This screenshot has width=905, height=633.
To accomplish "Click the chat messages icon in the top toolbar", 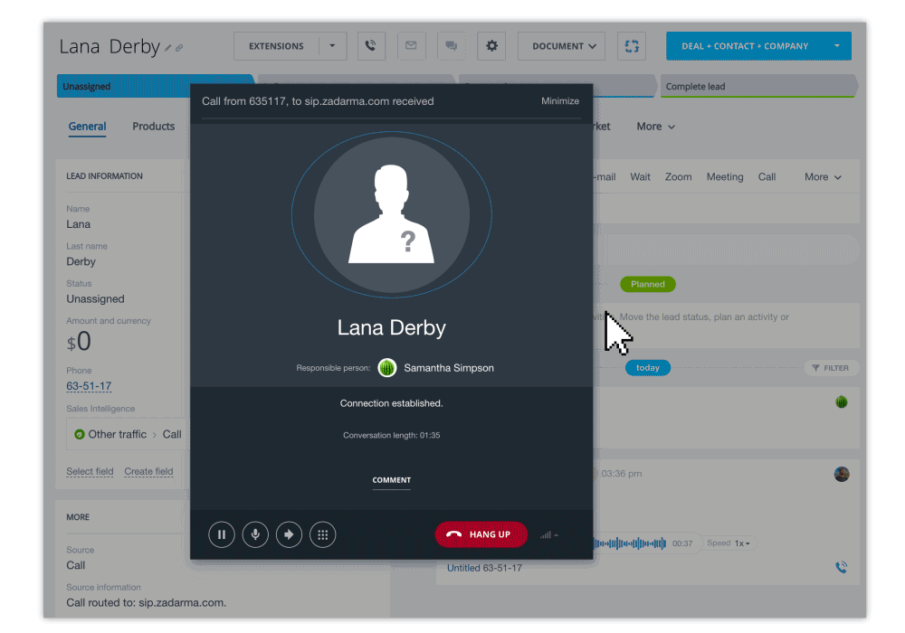I will 451,45.
